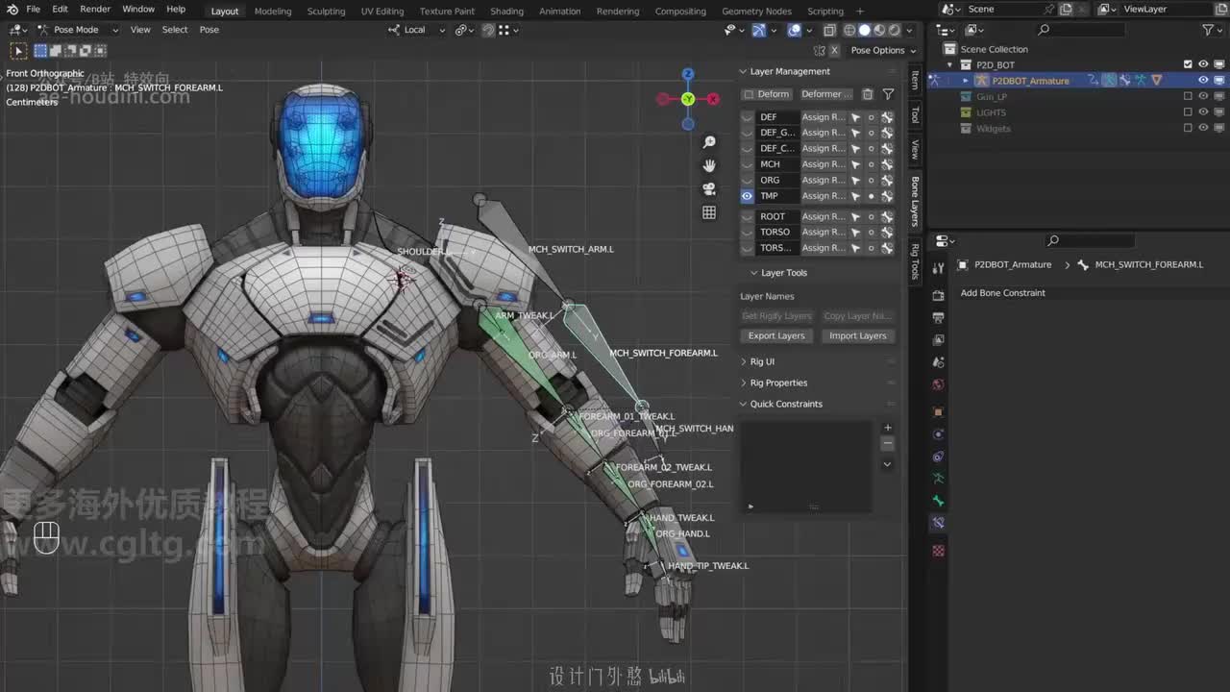Click the outliner search field
Image resolution: width=1230 pixels, height=692 pixels.
pyautogui.click(x=1080, y=30)
